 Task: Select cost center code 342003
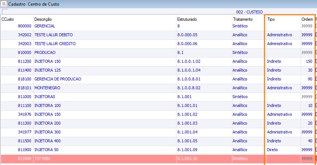25,44
